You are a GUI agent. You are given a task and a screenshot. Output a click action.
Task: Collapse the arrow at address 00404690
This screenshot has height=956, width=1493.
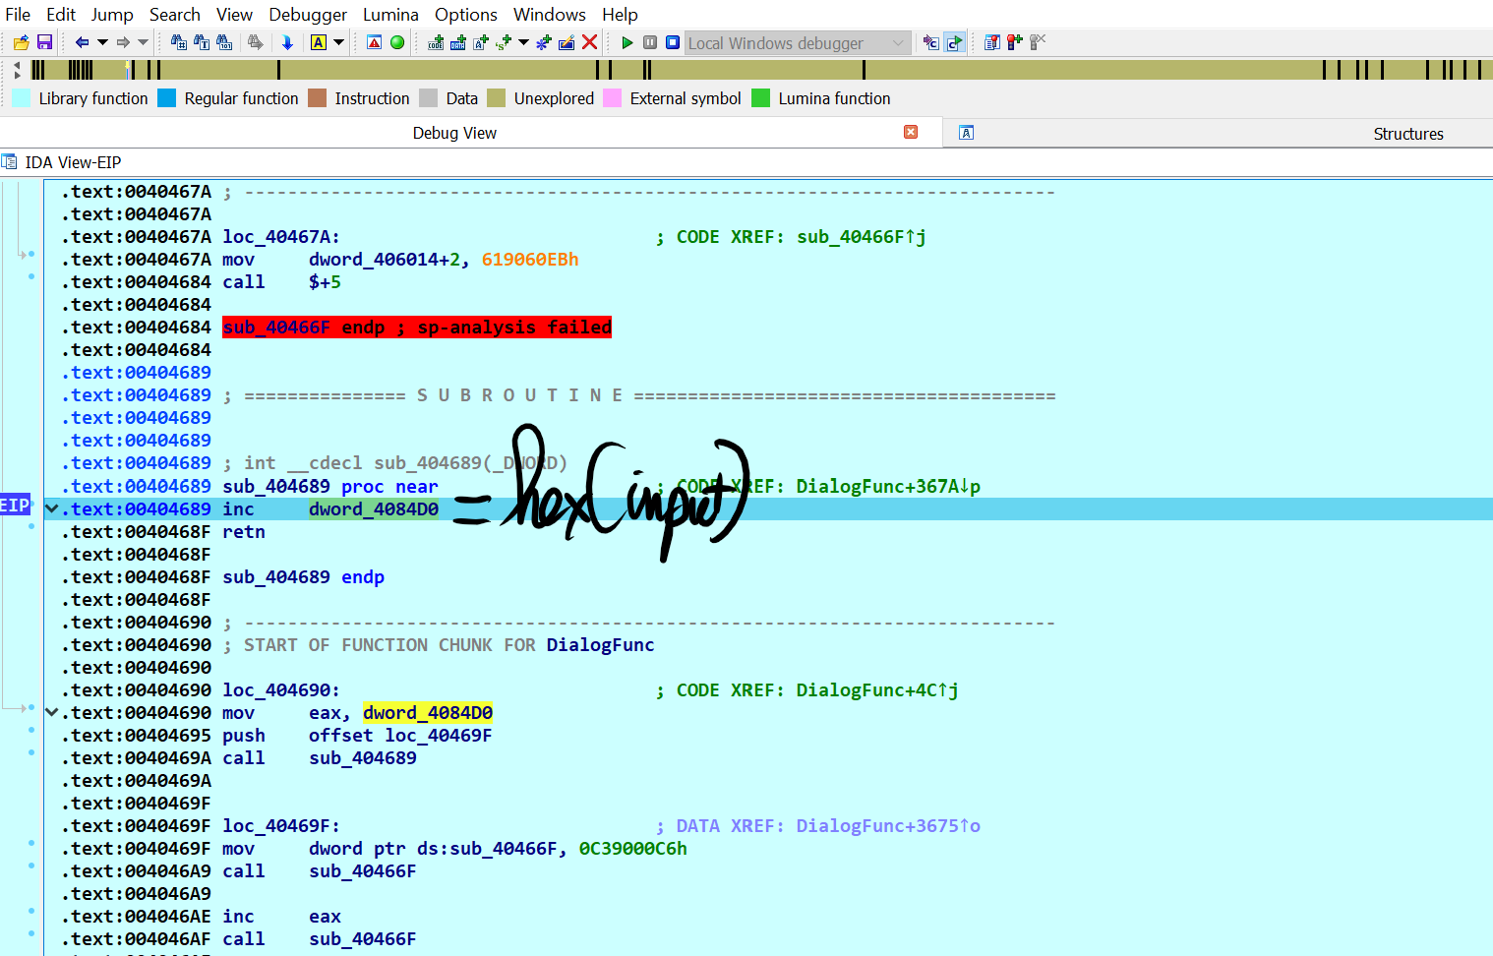(52, 712)
